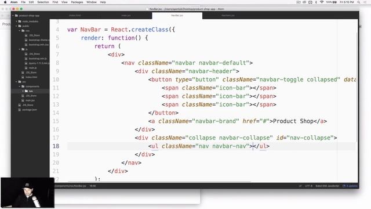The height and width of the screenshot is (209, 371).
Task: Click the editor horizontal scrollbar
Action: 160,182
